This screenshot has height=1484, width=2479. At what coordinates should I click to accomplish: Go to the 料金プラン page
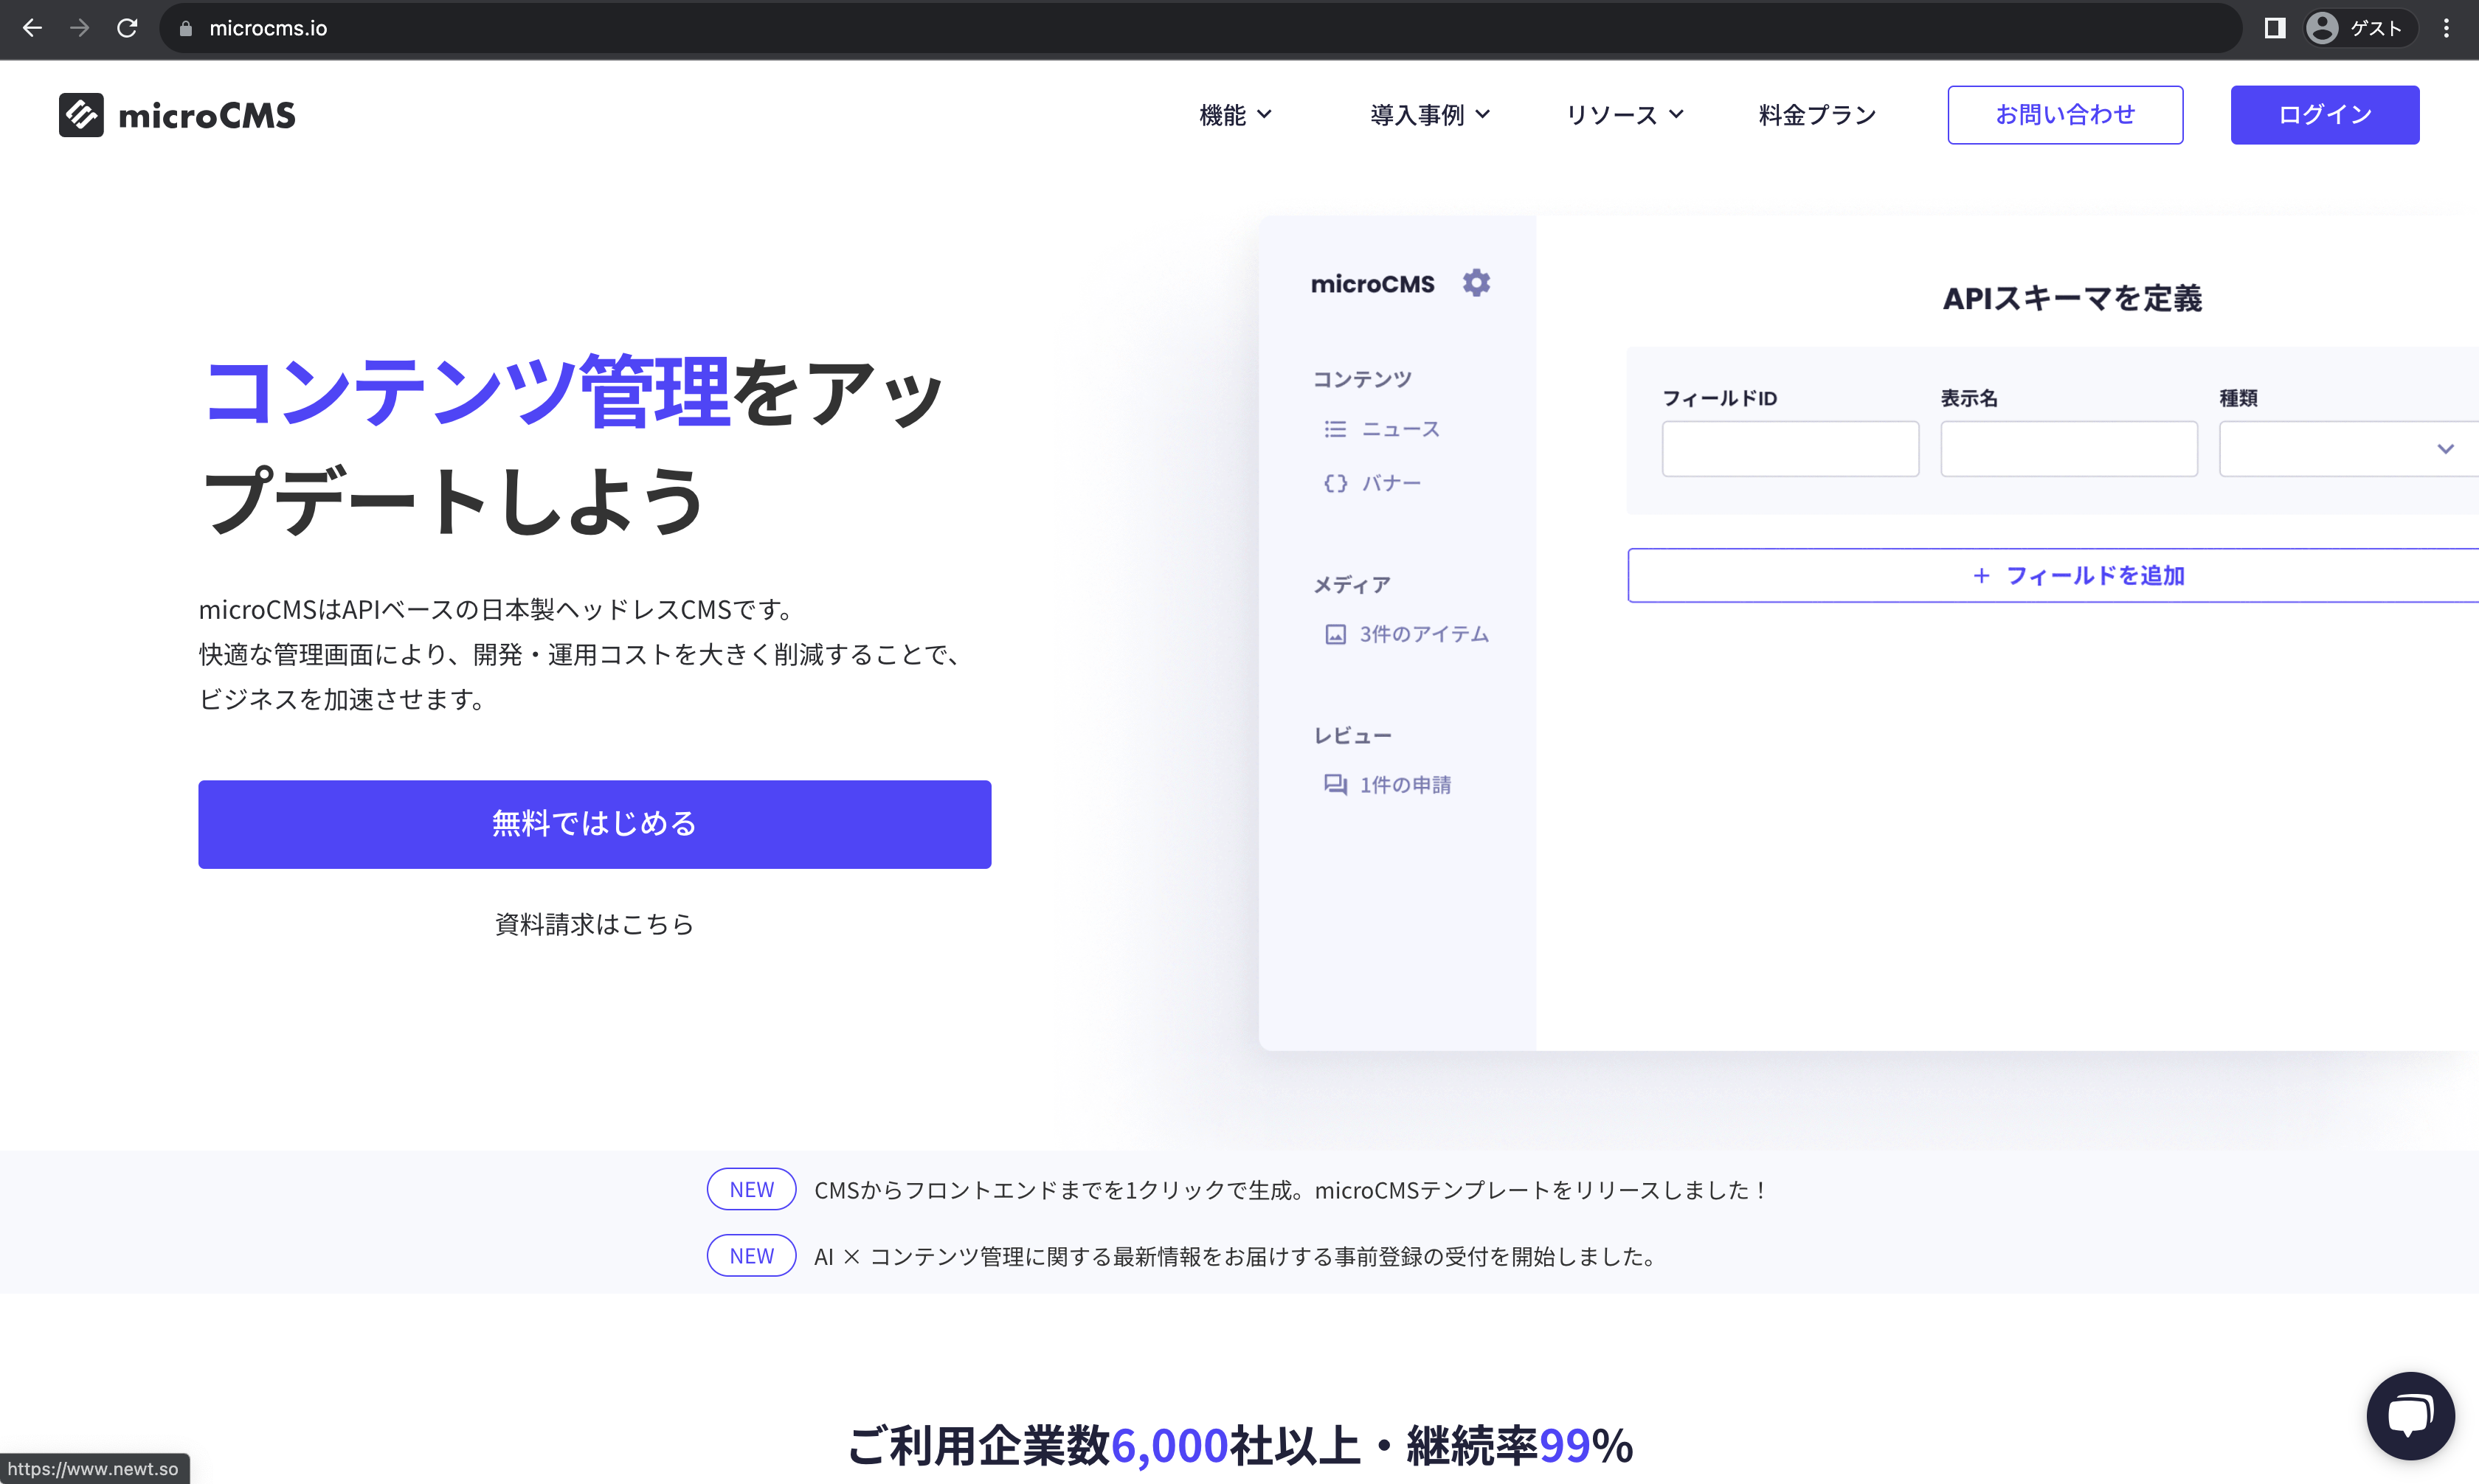(x=1817, y=115)
